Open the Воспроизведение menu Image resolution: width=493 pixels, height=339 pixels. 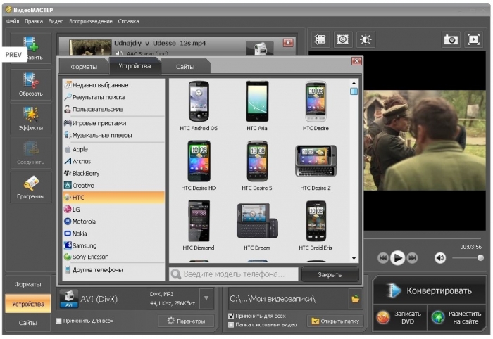pos(91,21)
